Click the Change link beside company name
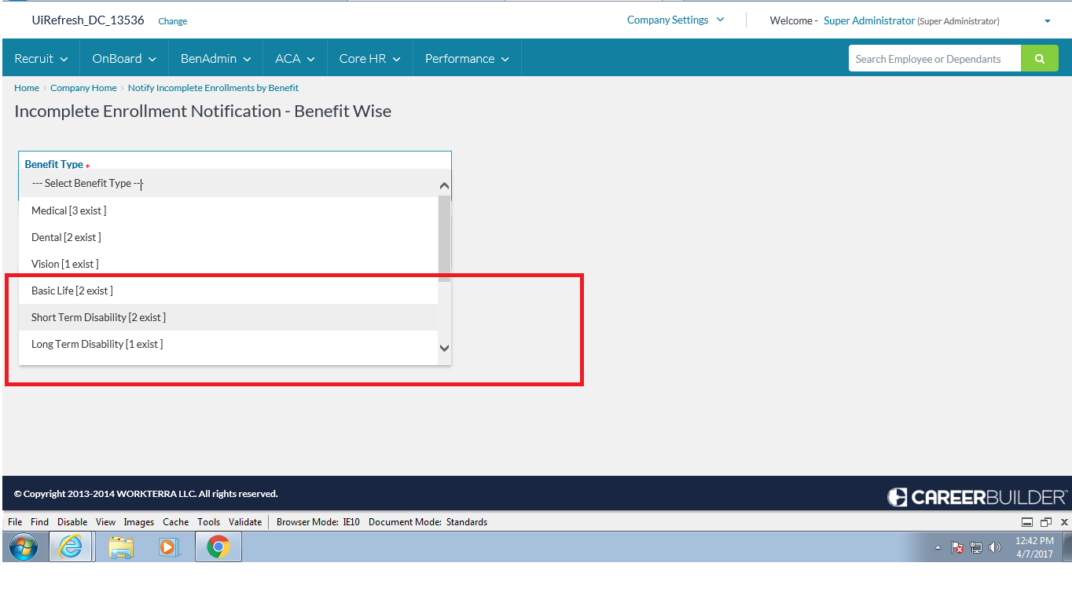1072x603 pixels. point(172,21)
